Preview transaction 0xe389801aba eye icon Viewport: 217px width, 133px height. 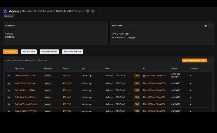9,104
